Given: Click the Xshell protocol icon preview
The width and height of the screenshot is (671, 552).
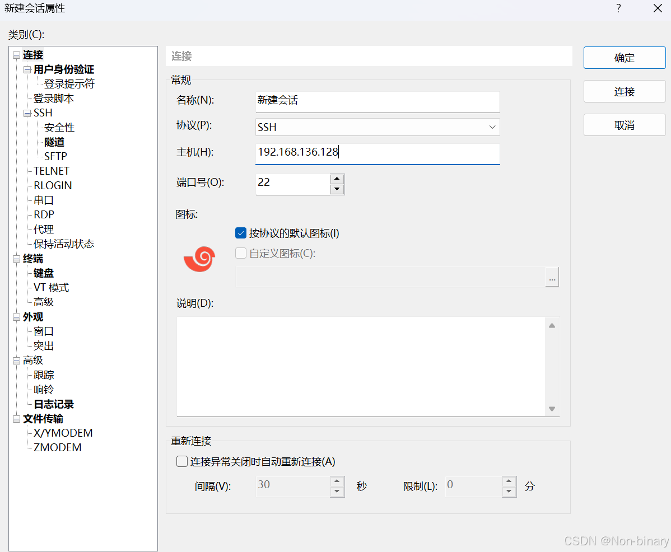Looking at the screenshot, I should pos(199,259).
